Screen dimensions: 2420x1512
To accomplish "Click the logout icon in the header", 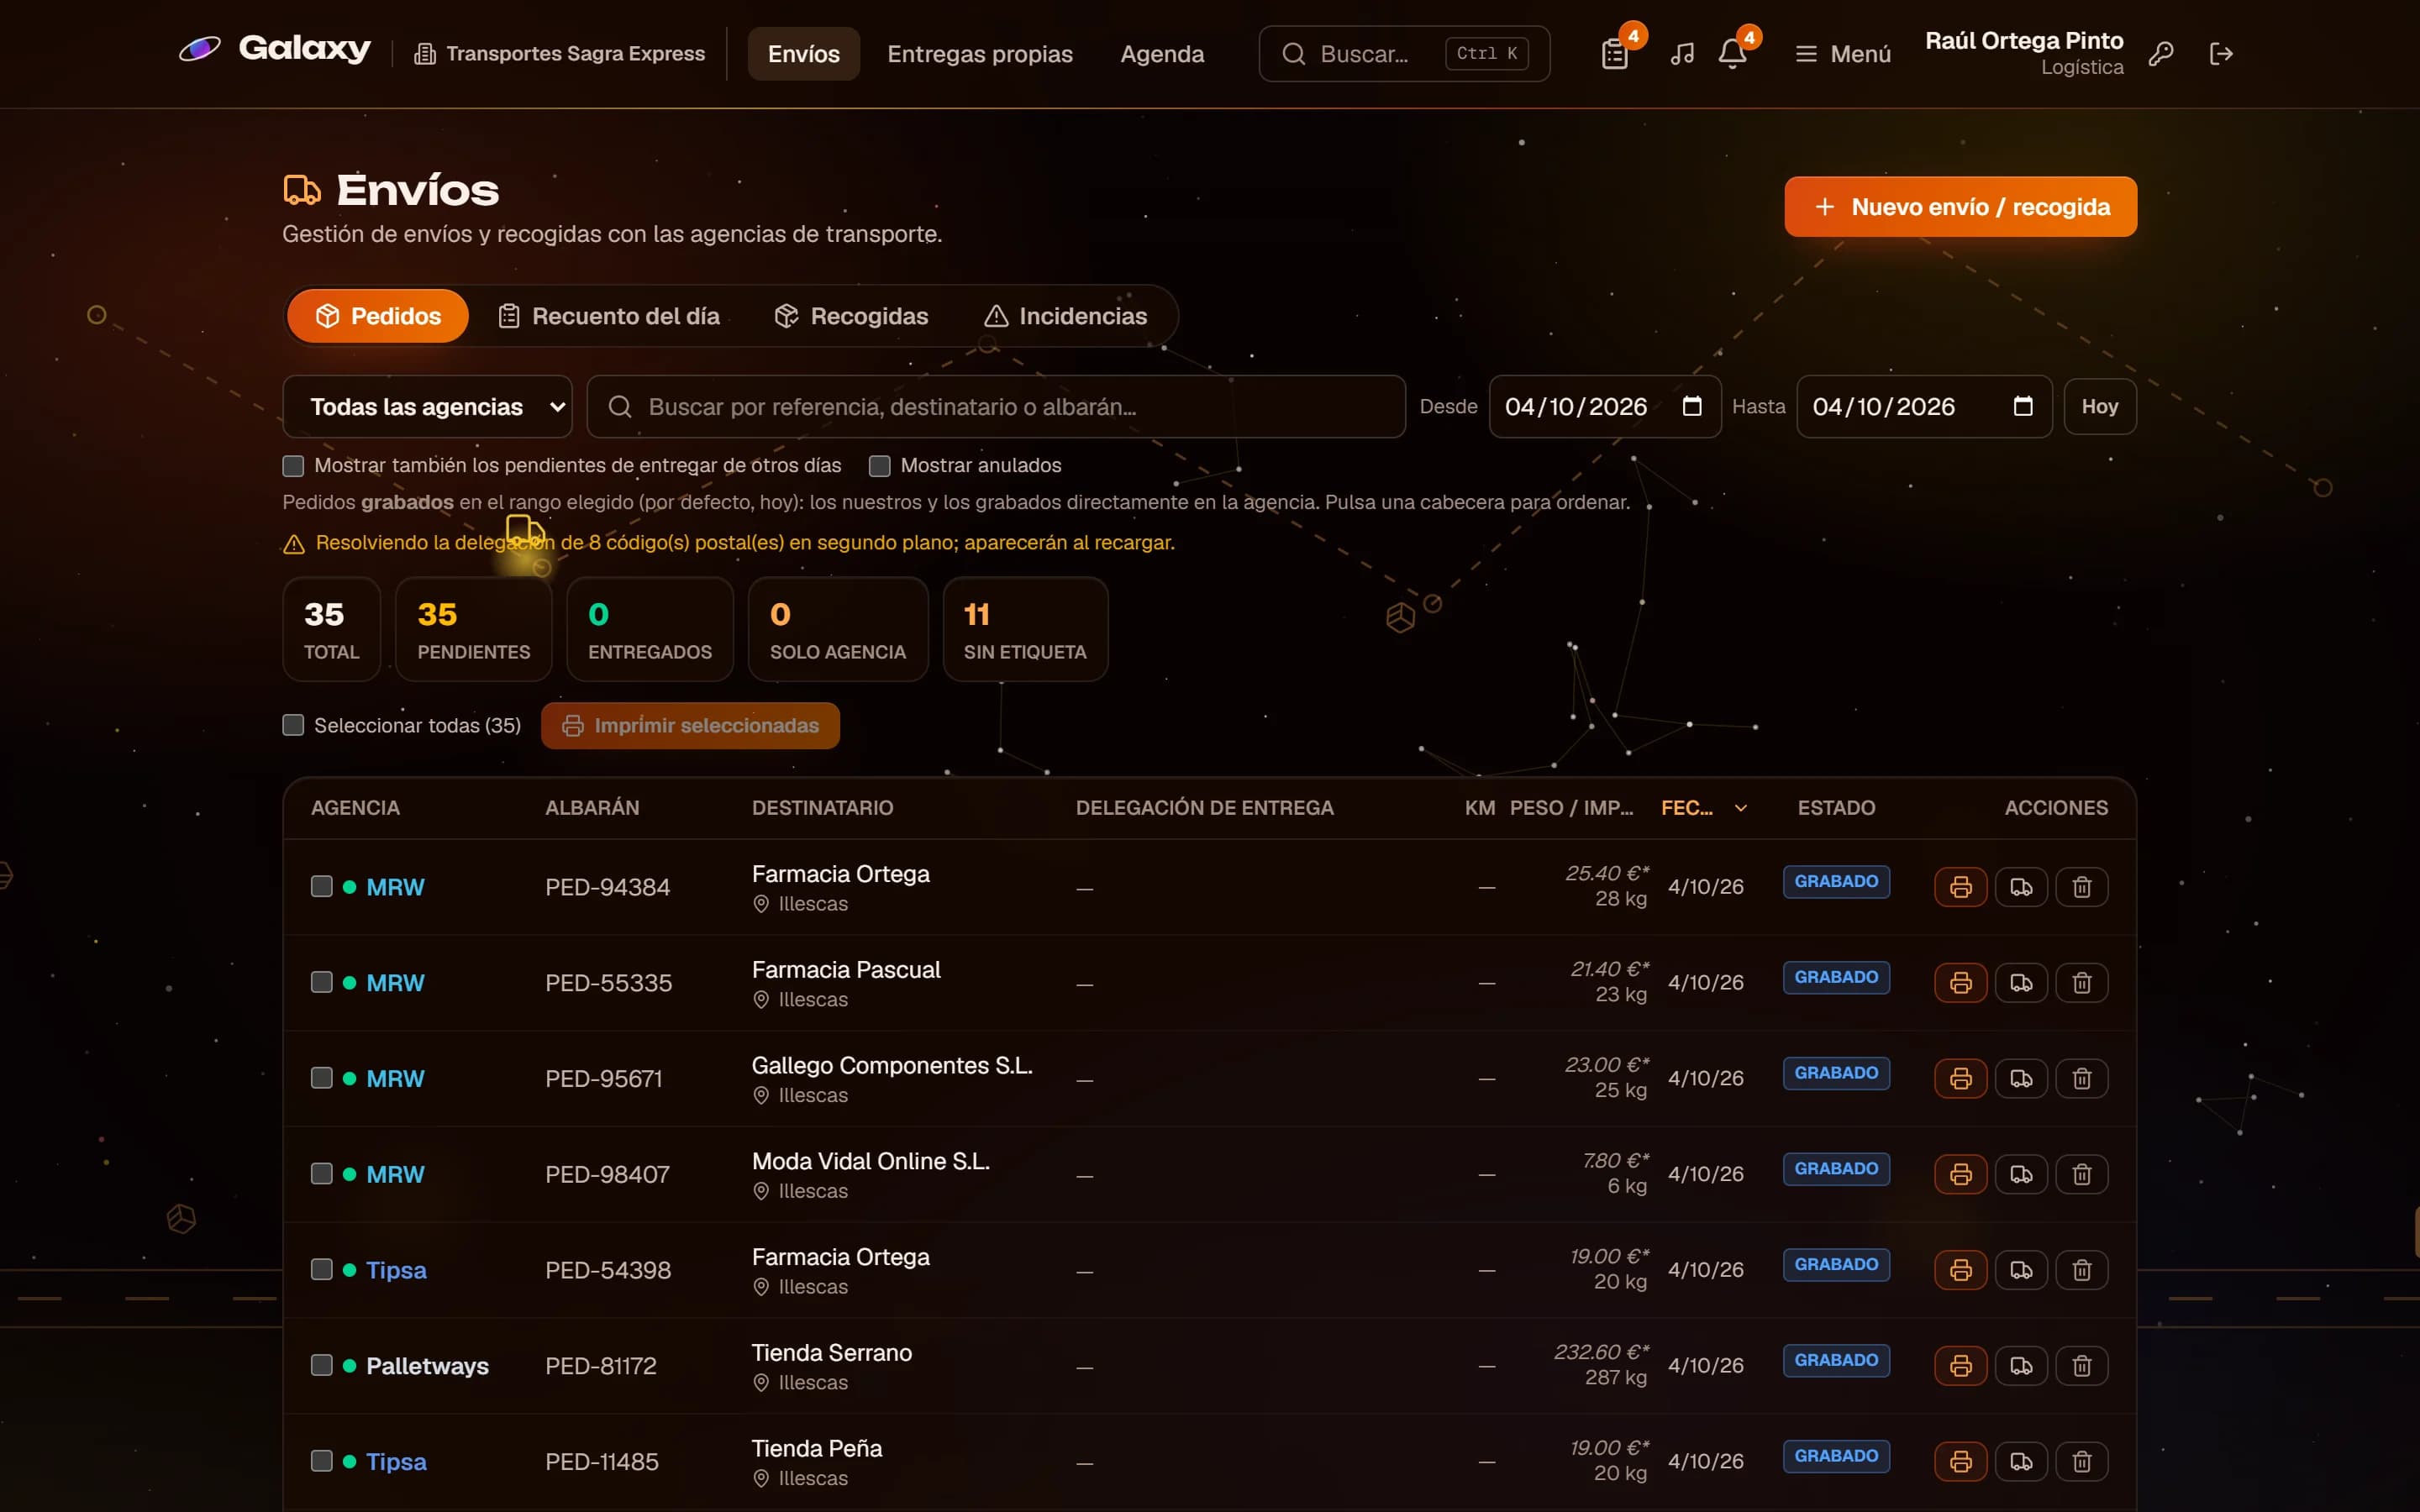I will (2221, 54).
